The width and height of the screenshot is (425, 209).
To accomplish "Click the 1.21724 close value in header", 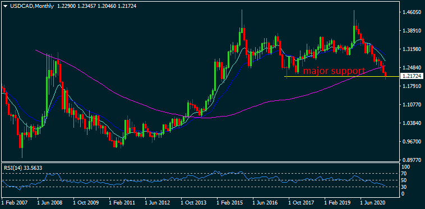I will 127,6.
